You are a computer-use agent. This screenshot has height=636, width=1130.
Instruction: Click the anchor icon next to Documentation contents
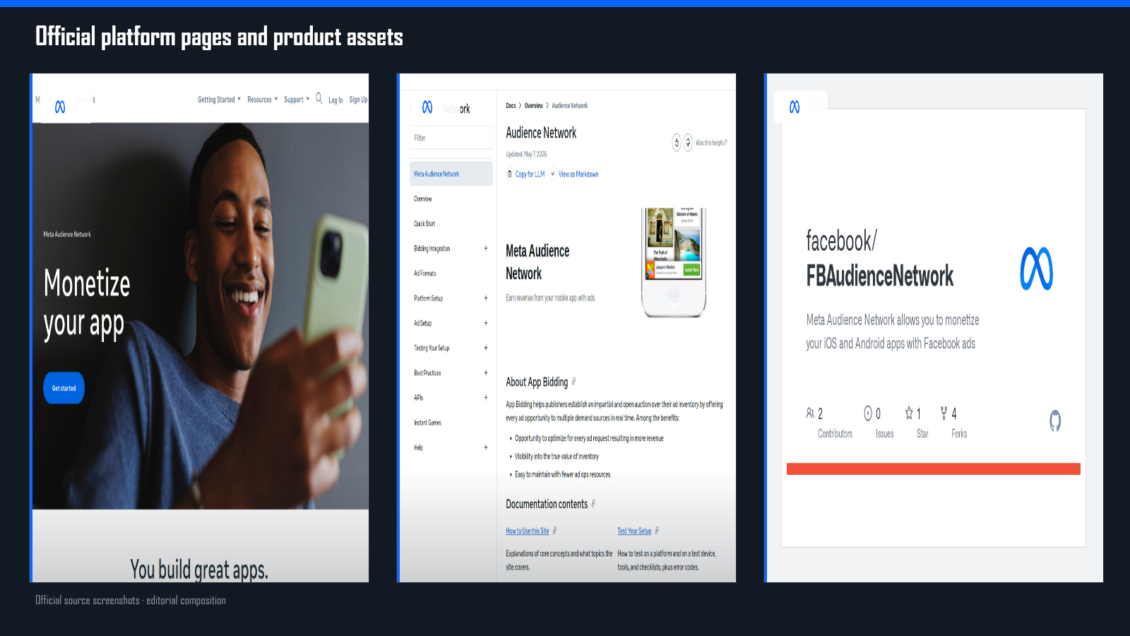593,504
